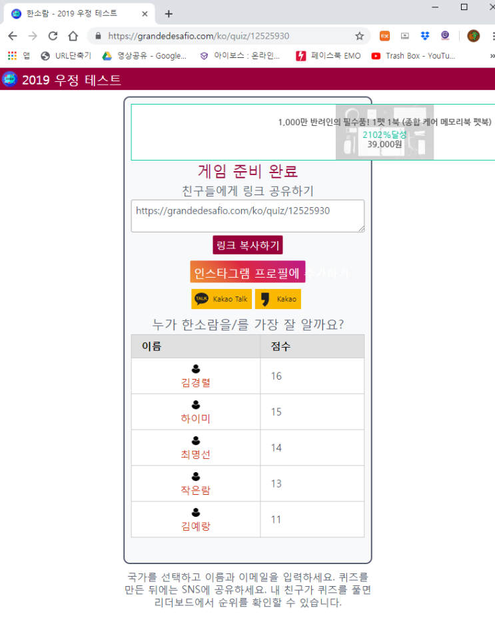
Task: Click the person icon above 작은람
Action: coord(196,476)
